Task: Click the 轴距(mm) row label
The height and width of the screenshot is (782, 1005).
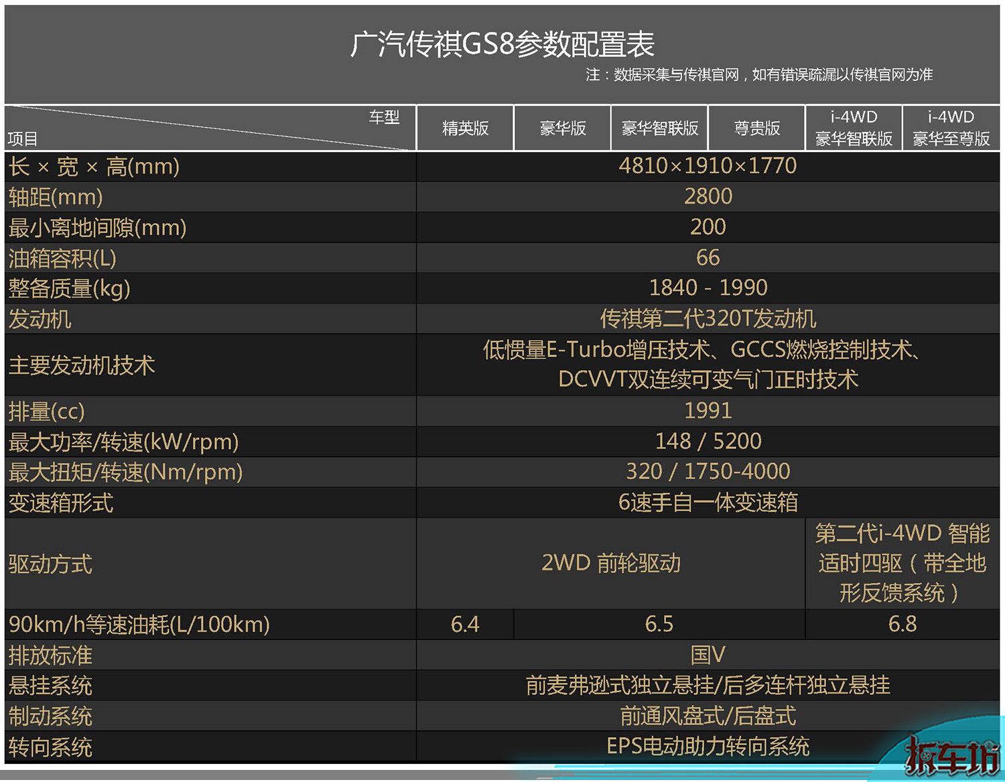Action: click(x=56, y=197)
